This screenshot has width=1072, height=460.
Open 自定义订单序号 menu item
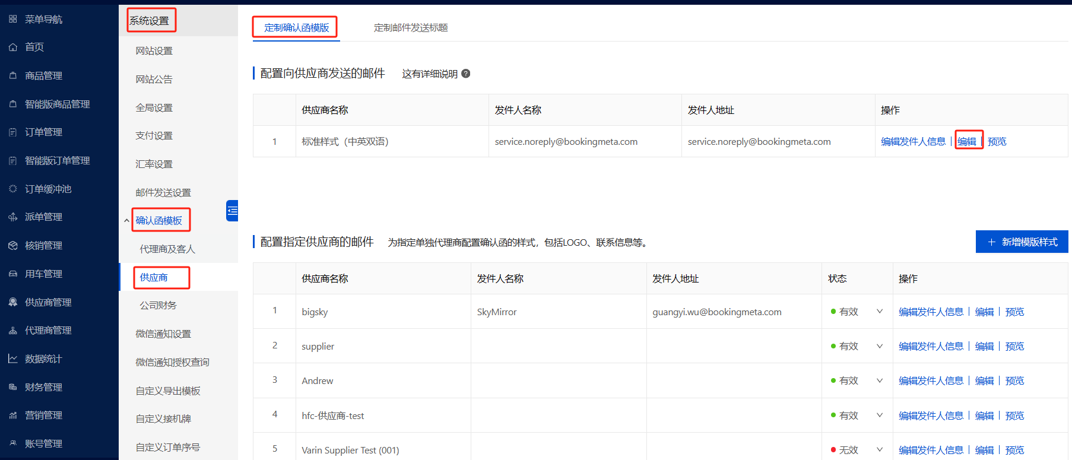click(x=168, y=447)
